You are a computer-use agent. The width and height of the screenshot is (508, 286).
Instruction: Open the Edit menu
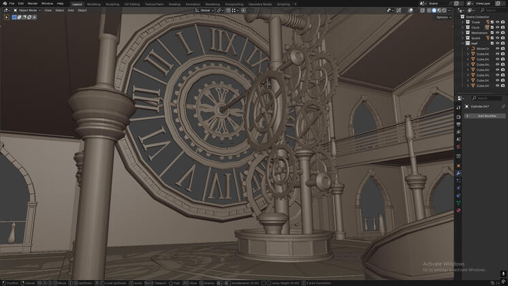[20, 3]
